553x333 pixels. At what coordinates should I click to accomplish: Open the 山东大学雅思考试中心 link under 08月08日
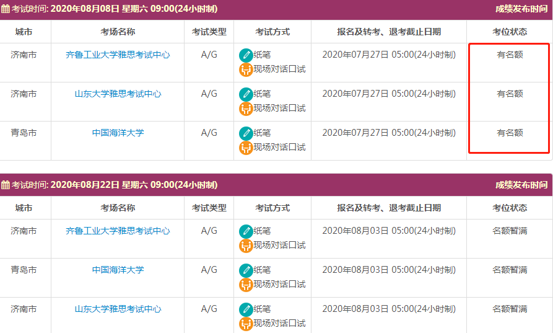118,94
